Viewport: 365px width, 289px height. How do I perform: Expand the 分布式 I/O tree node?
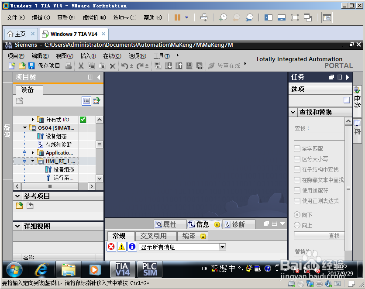click(x=33, y=120)
